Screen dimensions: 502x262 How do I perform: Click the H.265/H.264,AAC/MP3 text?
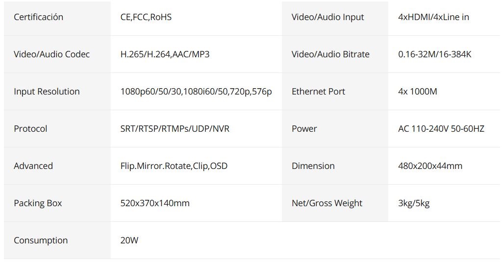click(165, 54)
